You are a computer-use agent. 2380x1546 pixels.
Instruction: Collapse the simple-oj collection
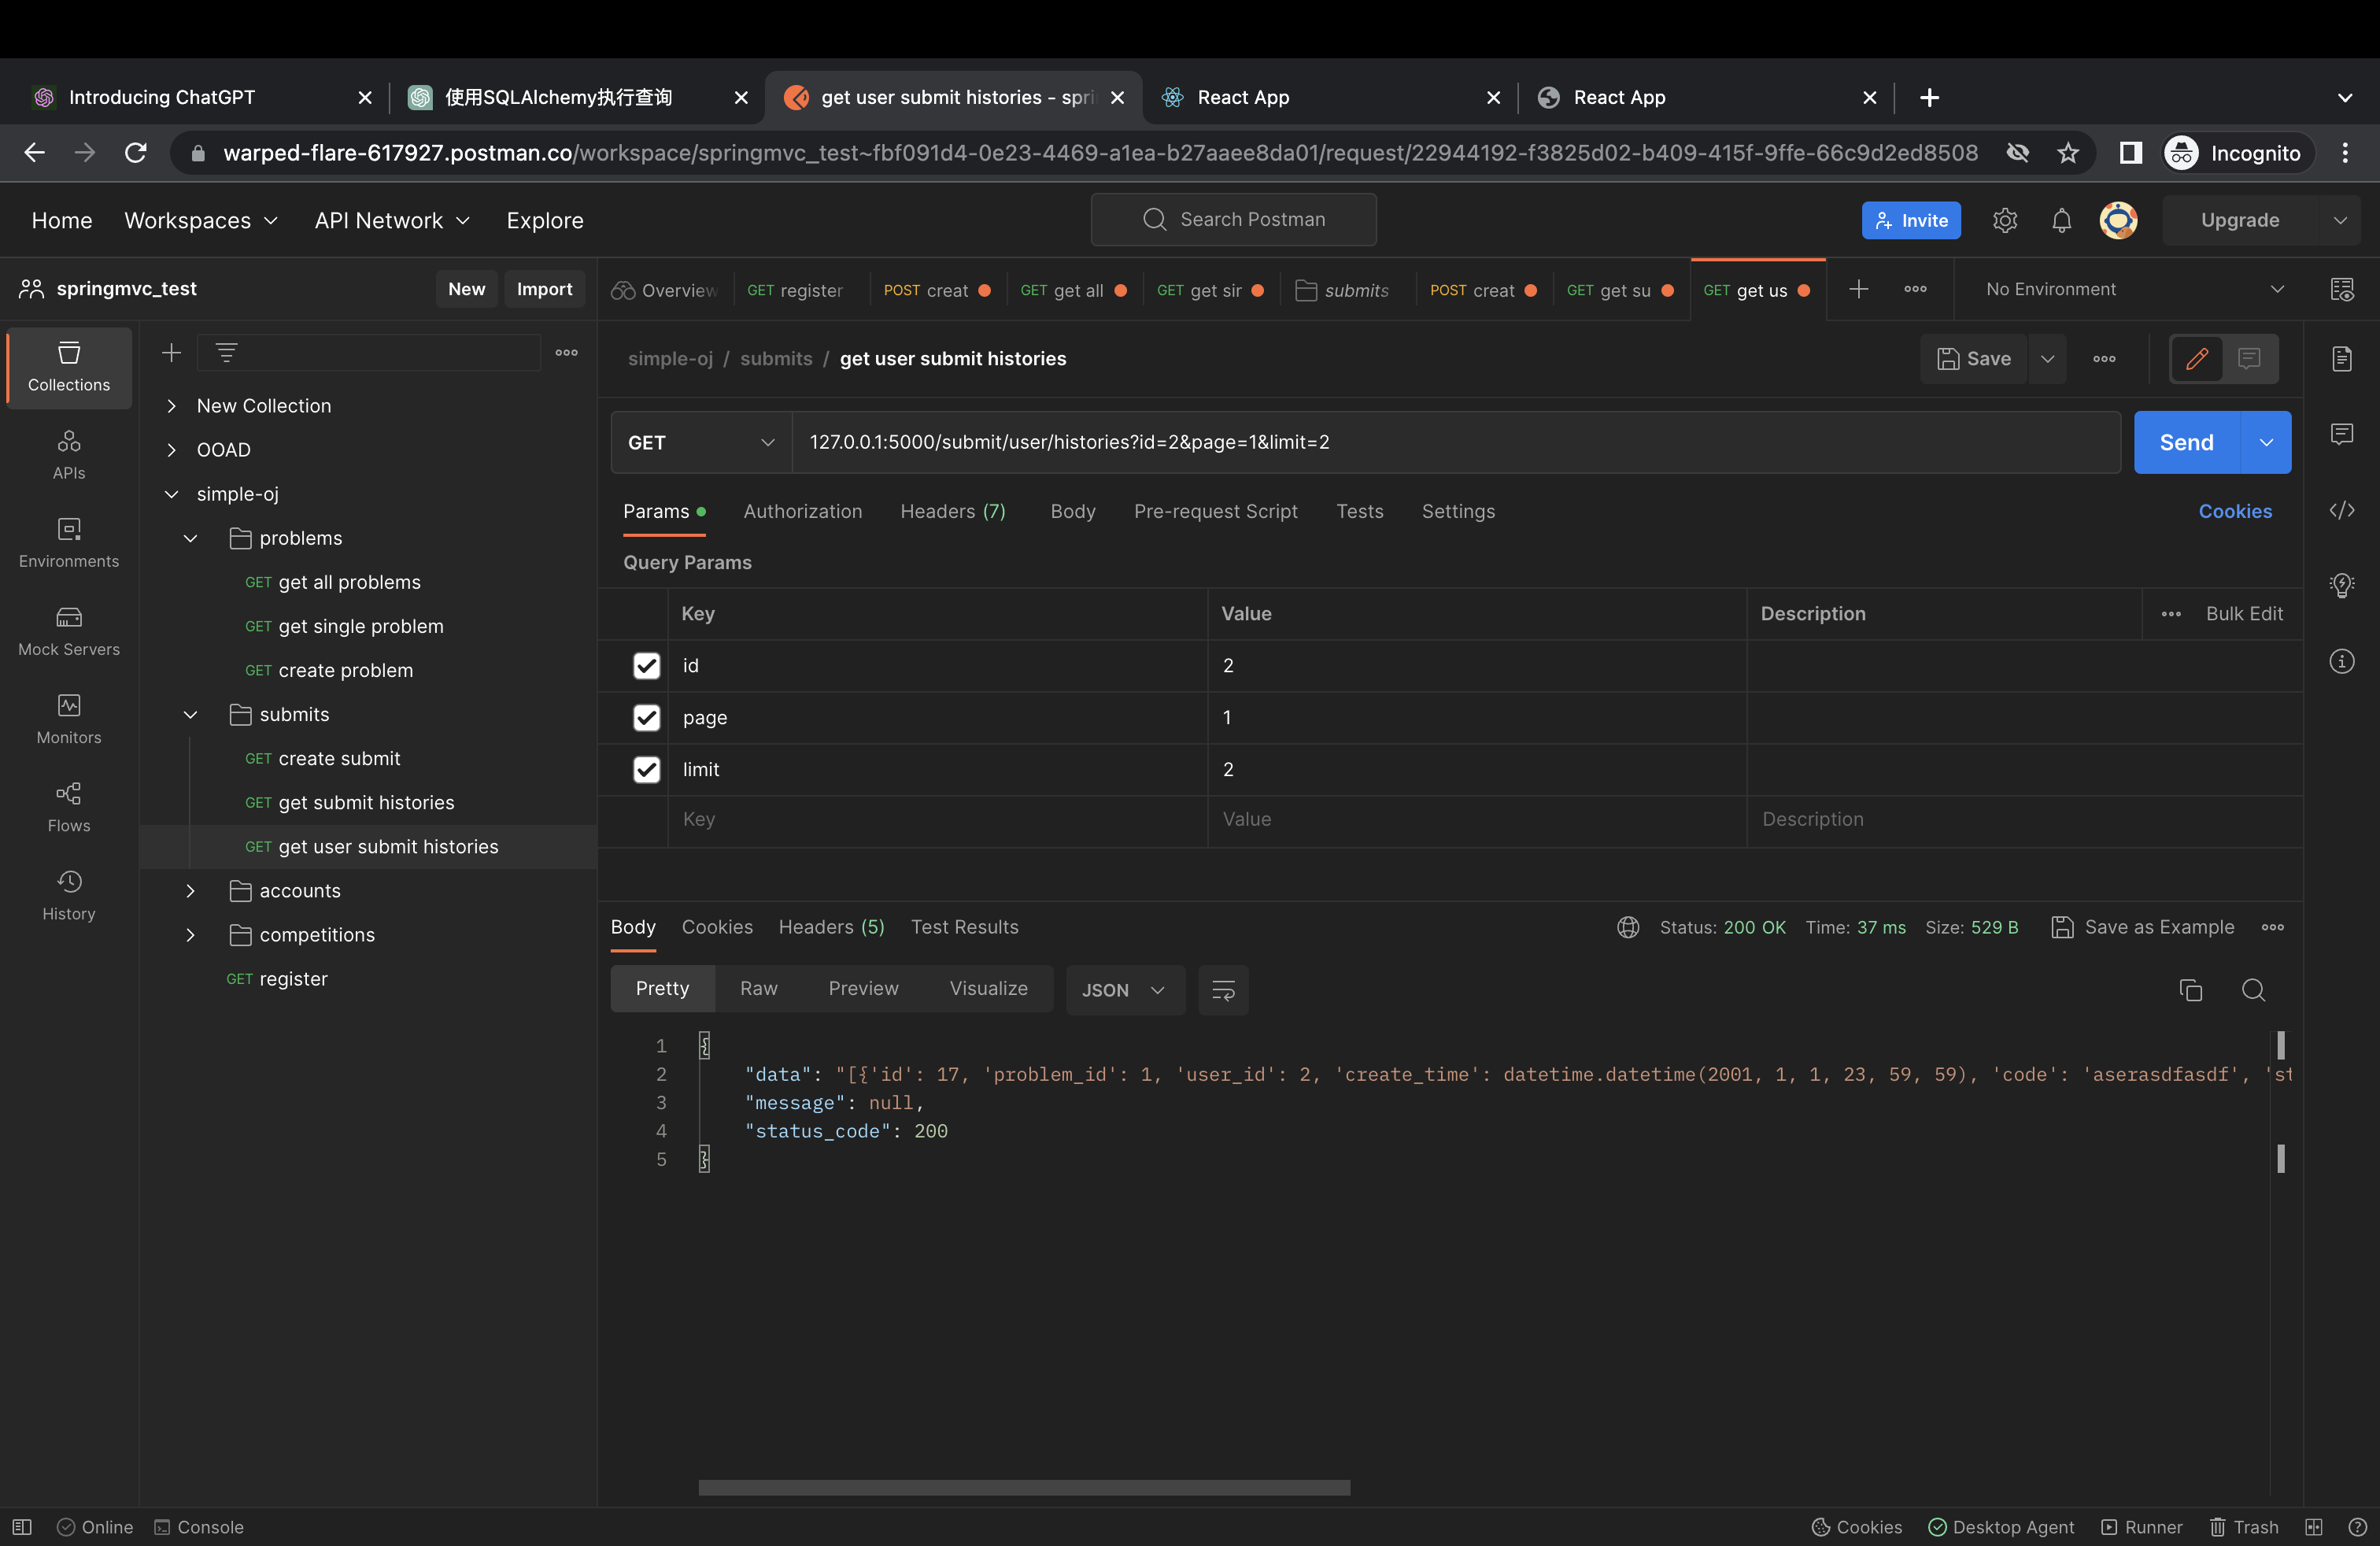pos(172,494)
